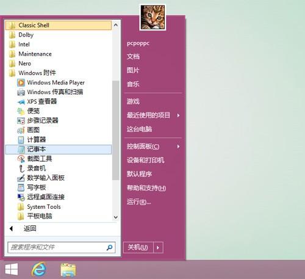Screen dimensions: 305x279
Task: Open the 录音机 recorder icon
Action: (x=21, y=168)
